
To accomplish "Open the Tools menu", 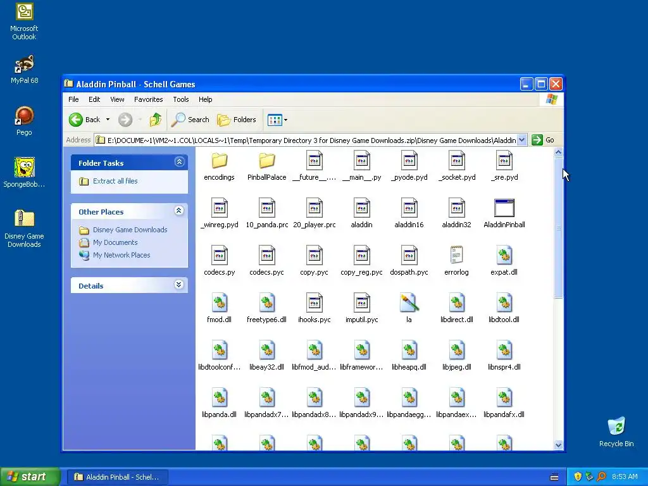I will tap(181, 99).
